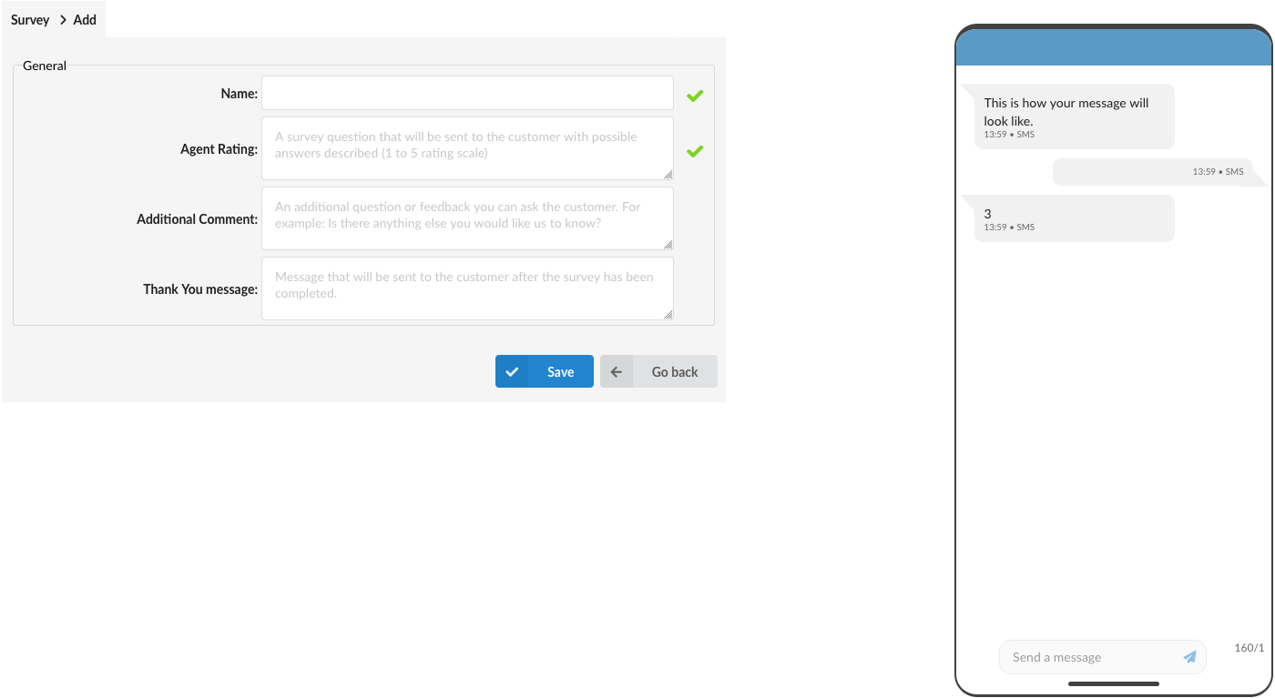Focus the Additional Comment textarea
The image size is (1275, 698).
tap(467, 218)
